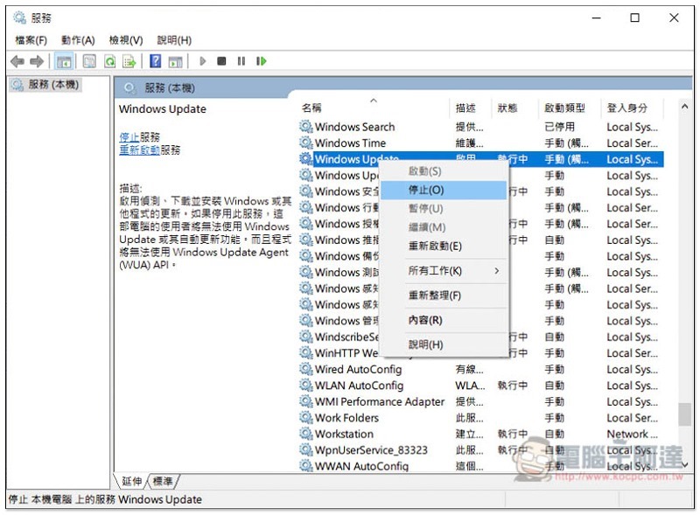Click gear icon beside Workstation

pos(305,435)
